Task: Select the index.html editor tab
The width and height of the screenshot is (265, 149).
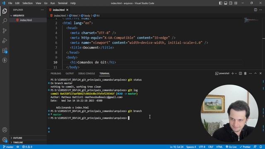Action: (58, 10)
